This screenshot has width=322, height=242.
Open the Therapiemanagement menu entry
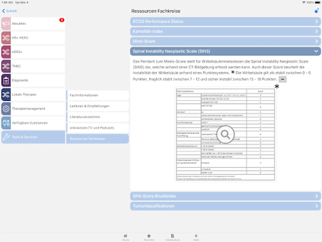pos(33,109)
